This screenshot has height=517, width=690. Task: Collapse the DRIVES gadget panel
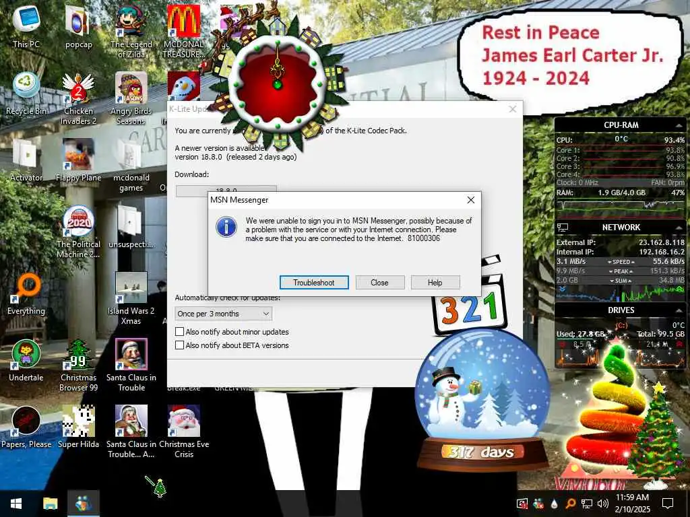[x=679, y=310]
